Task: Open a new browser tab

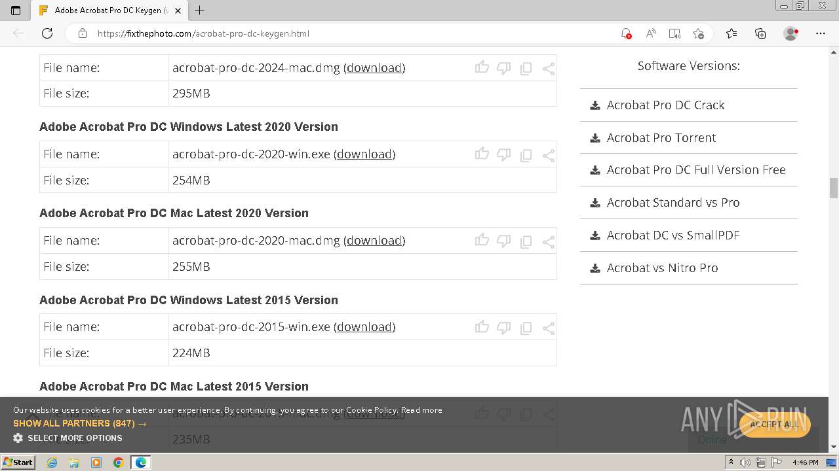Action: [200, 10]
